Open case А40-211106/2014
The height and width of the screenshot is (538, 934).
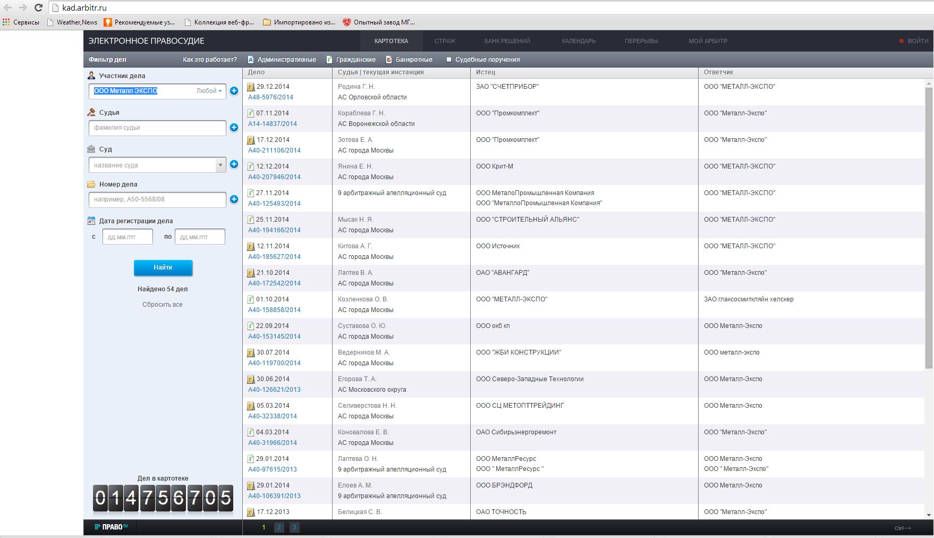(x=274, y=150)
